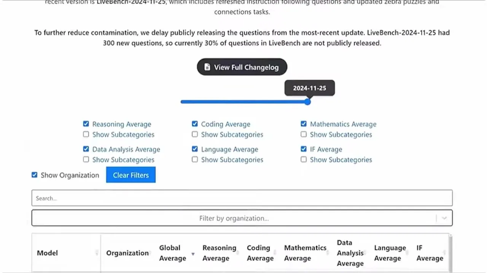The width and height of the screenshot is (487, 273).
Task: Uncheck the Mathematics Average checkbox
Action: [304, 124]
